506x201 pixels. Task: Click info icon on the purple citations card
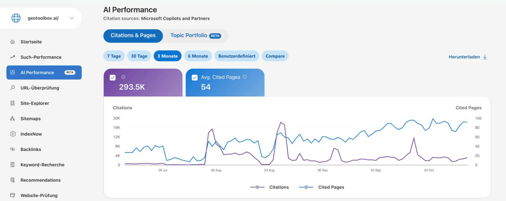[x=123, y=77]
